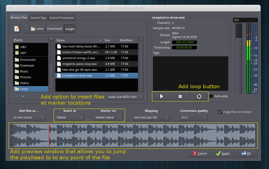269x169 pixels.
Task: Go back with the path left arrow
Action: click(x=26, y=29)
